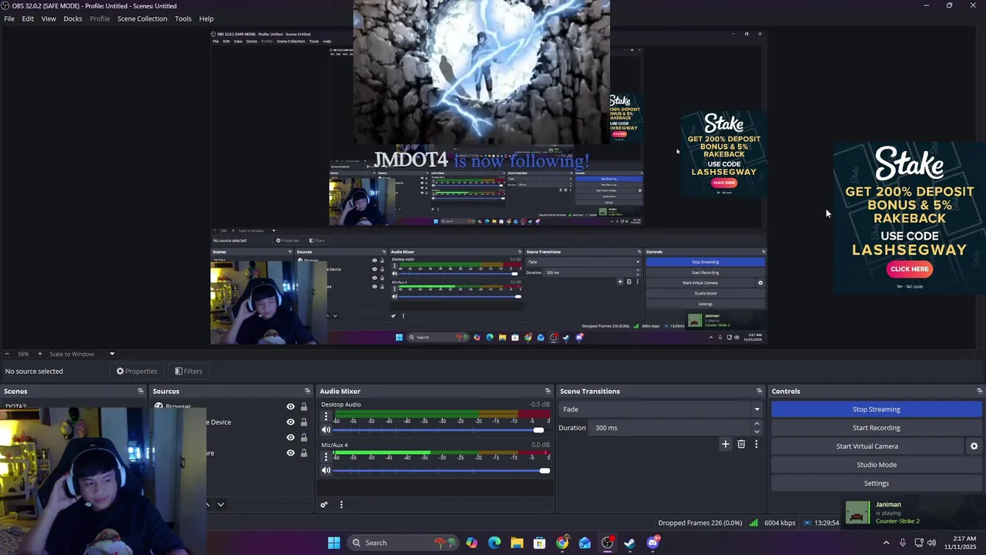986x555 pixels.
Task: Float the Sources dock using its pop-out icon
Action: pyautogui.click(x=307, y=391)
